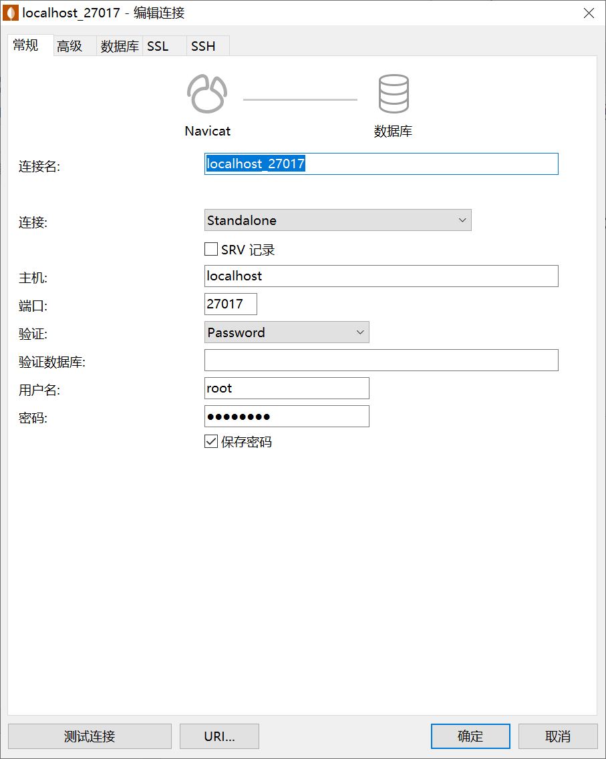Click the 数据库 cylinder icon
This screenshot has width=606, height=759.
tap(394, 93)
